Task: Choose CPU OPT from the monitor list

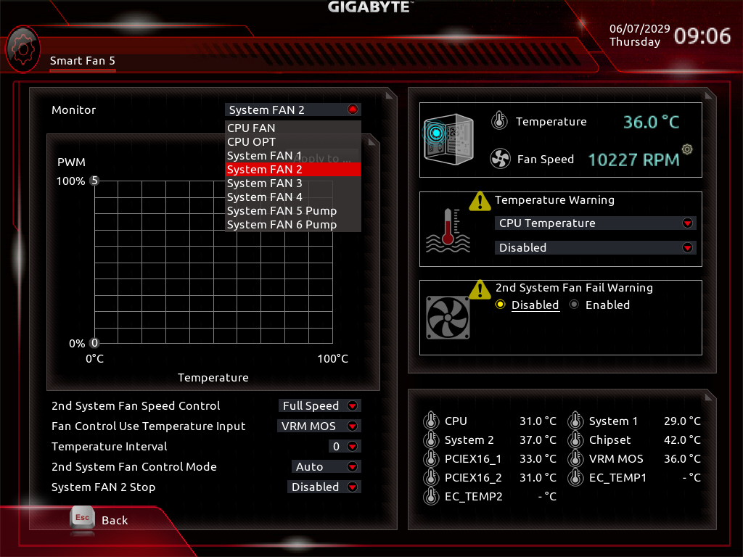Action: [293, 141]
